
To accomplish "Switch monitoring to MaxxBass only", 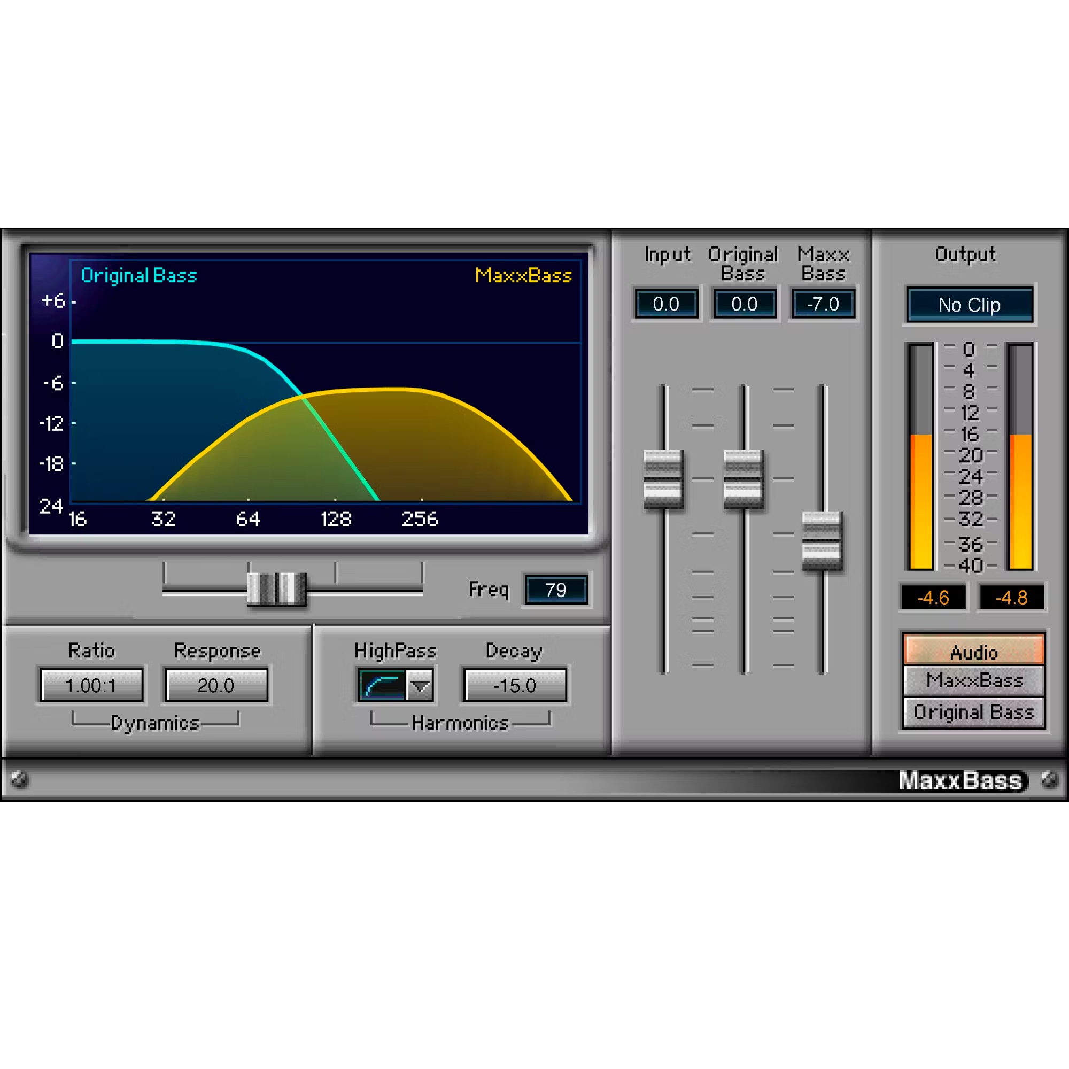I will coord(973,681).
